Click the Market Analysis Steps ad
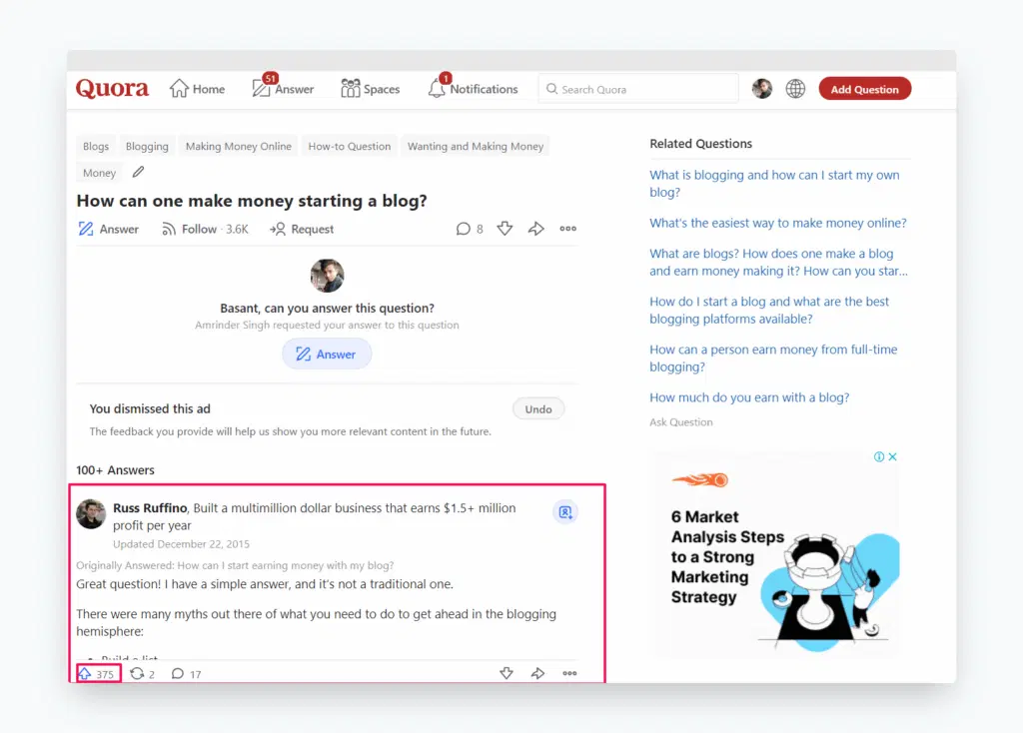This screenshot has width=1023, height=733. coord(775,555)
